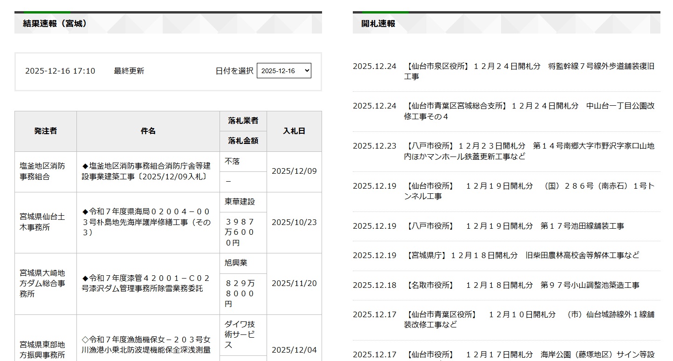The height and width of the screenshot is (361, 673).
Task: Open the date selection dropdown
Action: [x=284, y=71]
